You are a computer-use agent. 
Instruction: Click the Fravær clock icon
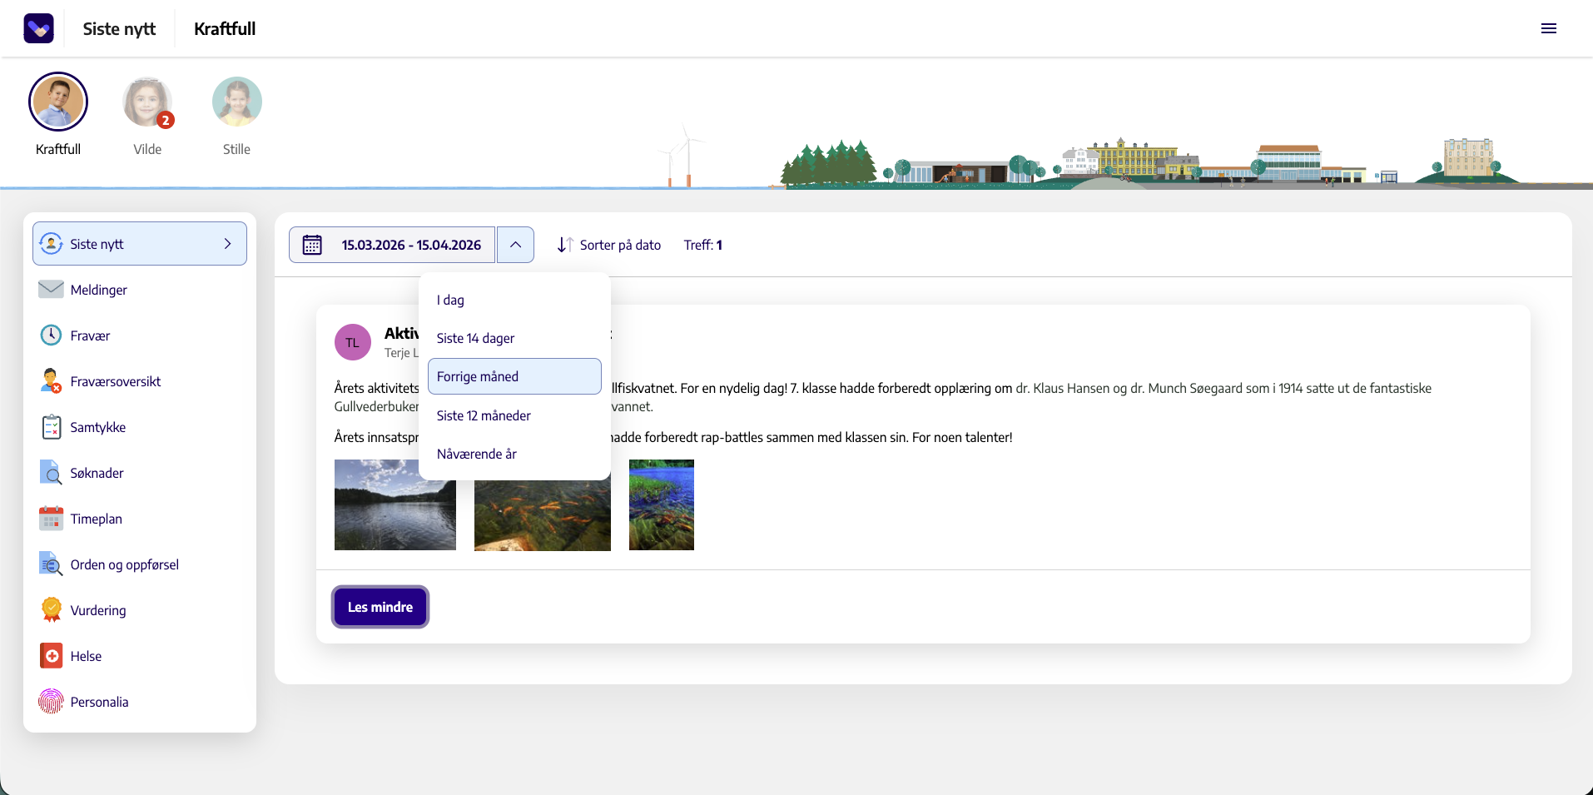51,335
